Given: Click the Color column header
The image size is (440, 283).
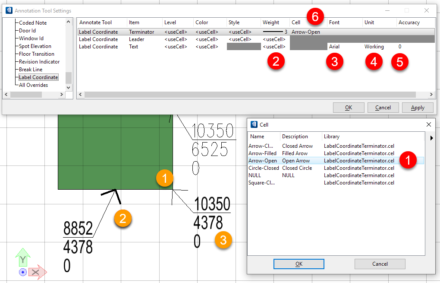Looking at the screenshot, I should pyautogui.click(x=202, y=22).
